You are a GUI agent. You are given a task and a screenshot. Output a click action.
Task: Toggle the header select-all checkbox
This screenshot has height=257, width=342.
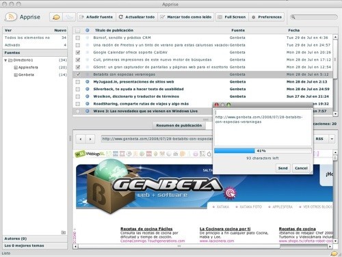pos(78,30)
